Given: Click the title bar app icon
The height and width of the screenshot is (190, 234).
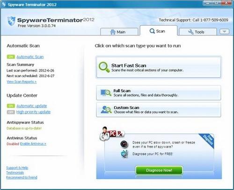Looking at the screenshot, I should (4, 4).
